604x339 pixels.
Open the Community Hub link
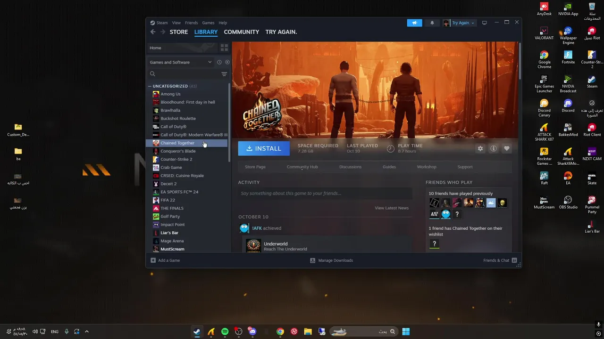pos(302,167)
